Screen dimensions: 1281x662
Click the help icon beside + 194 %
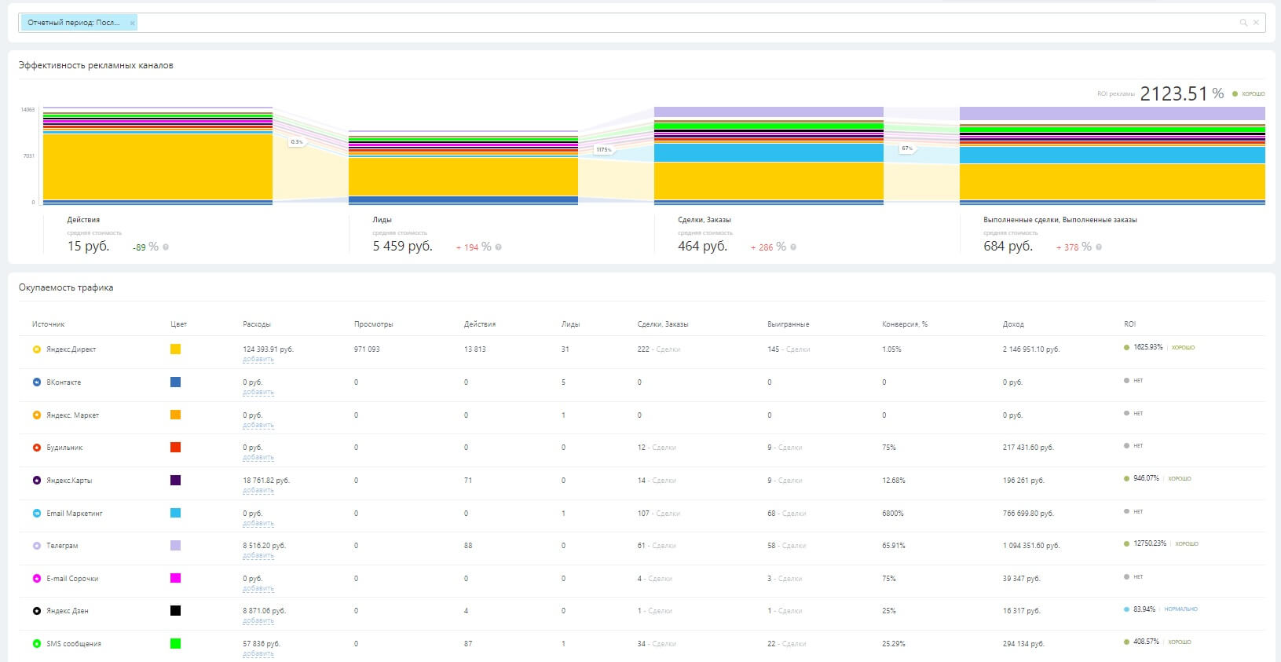(499, 247)
